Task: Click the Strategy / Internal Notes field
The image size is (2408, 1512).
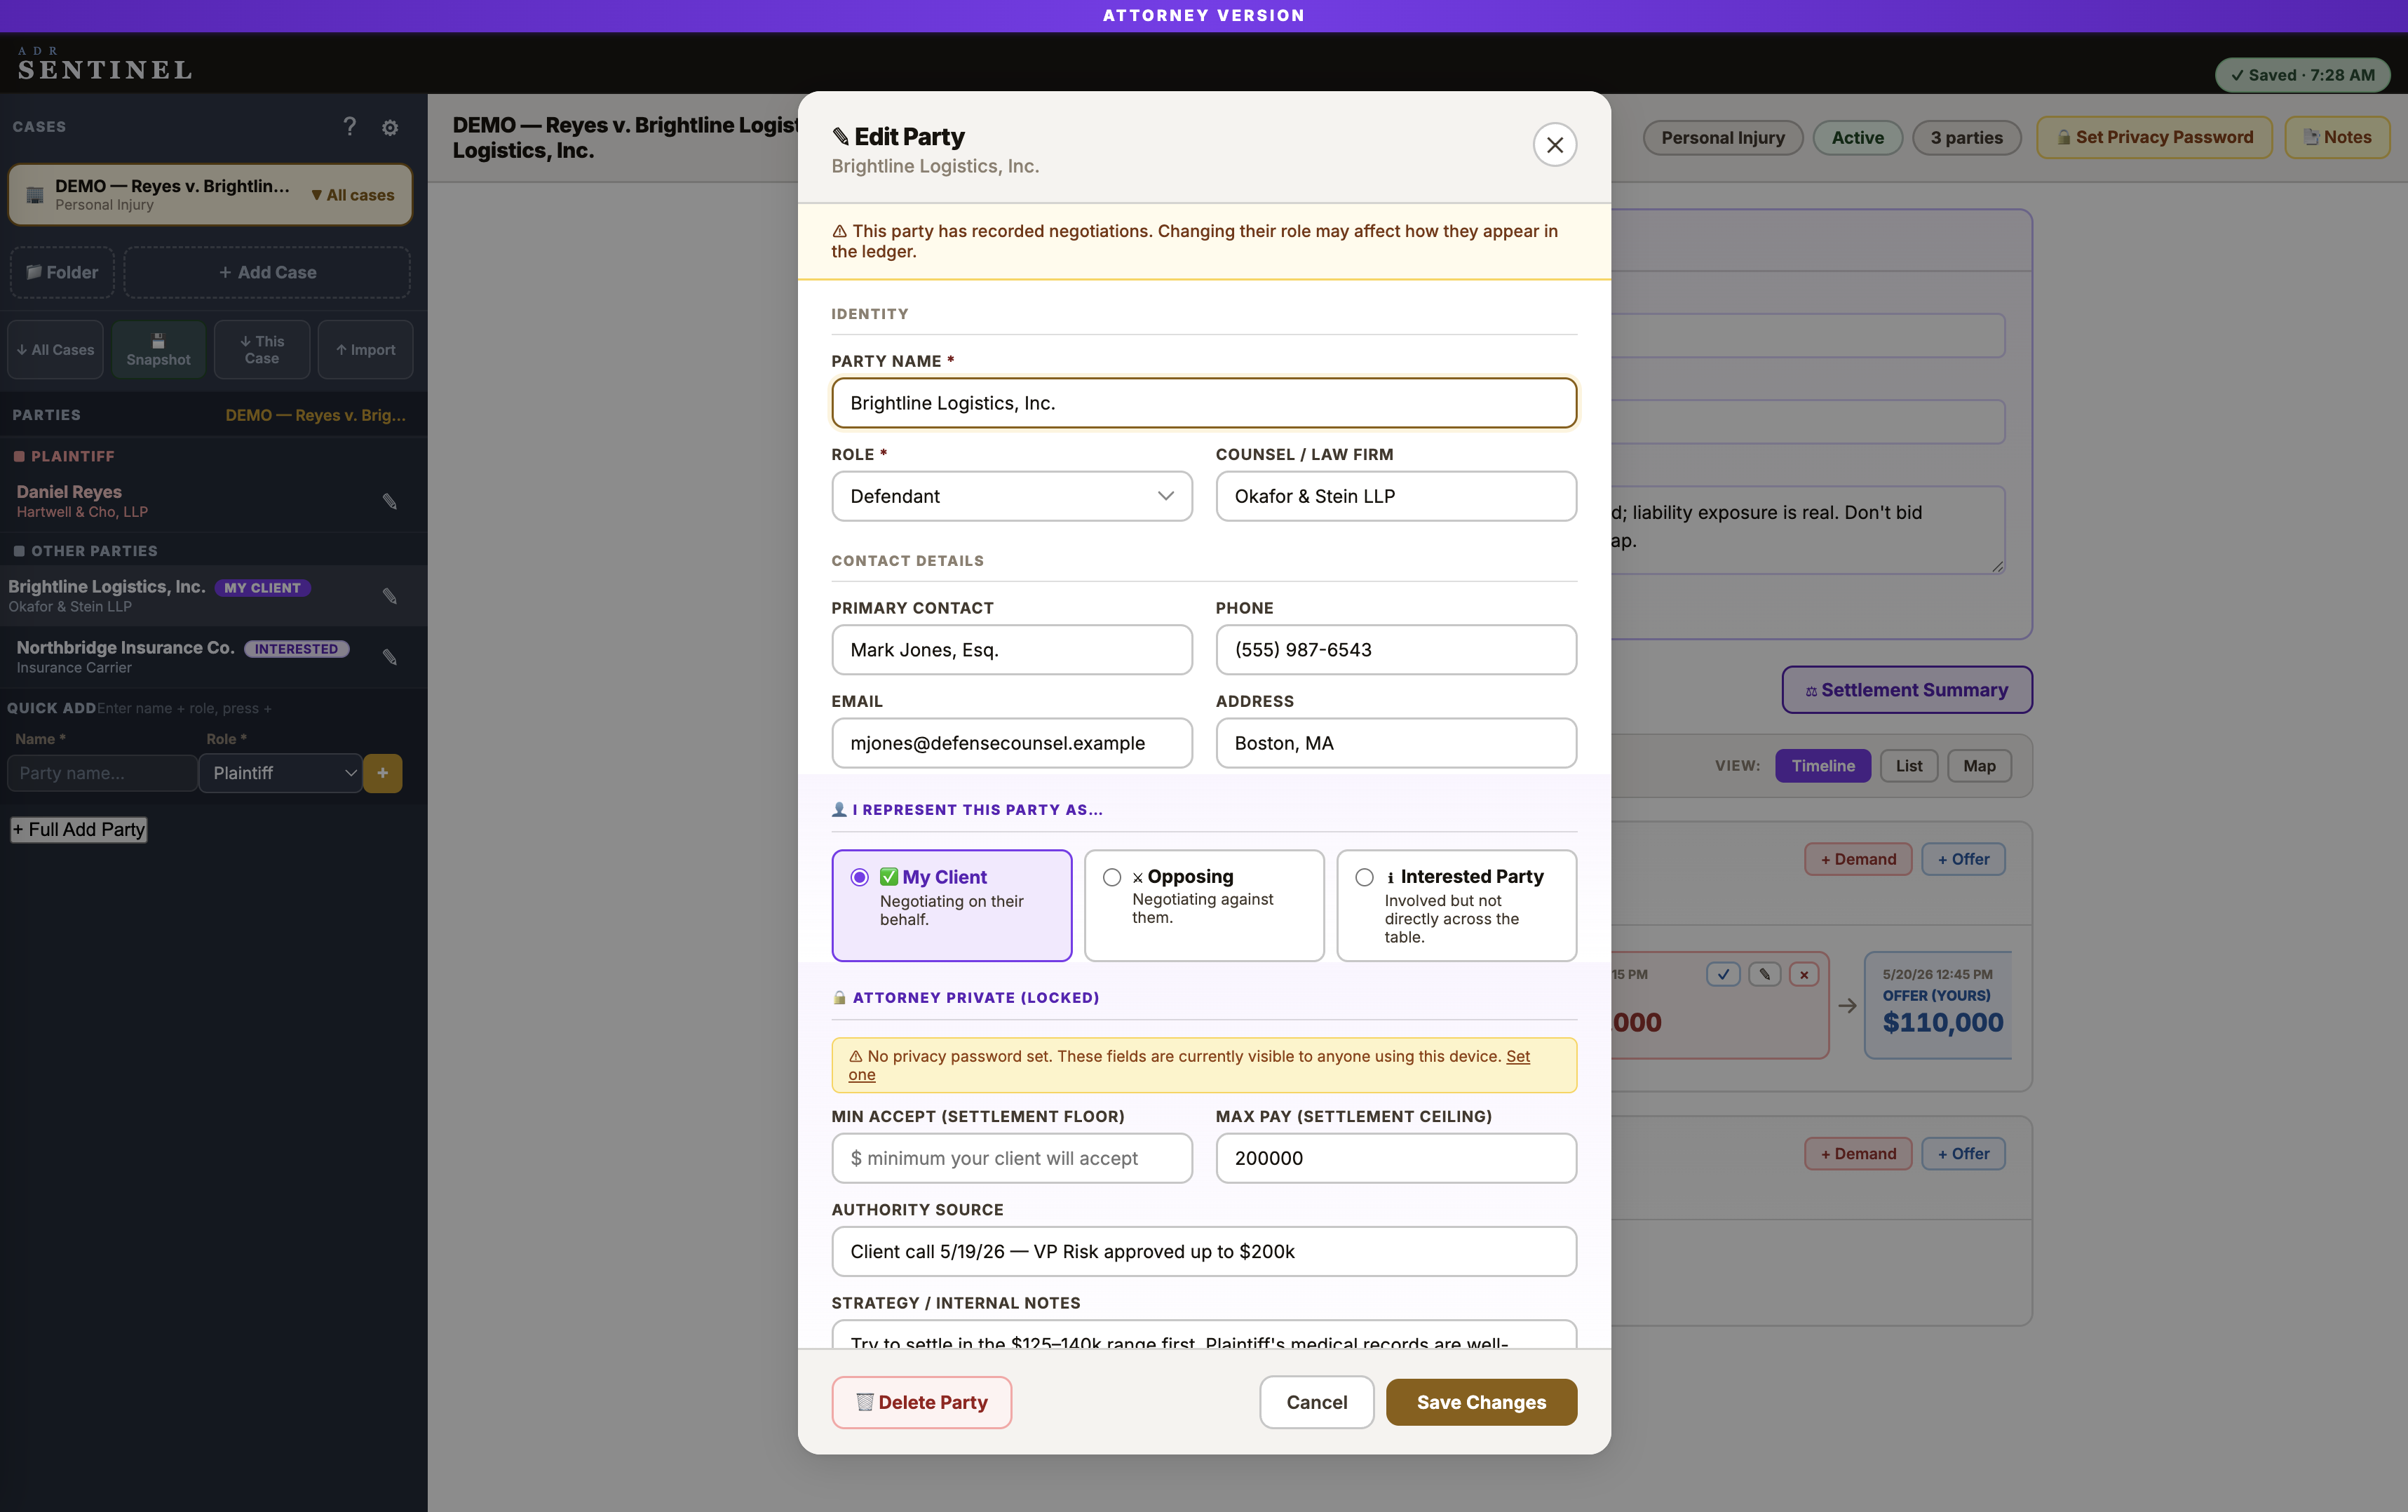Action: pyautogui.click(x=1203, y=1334)
